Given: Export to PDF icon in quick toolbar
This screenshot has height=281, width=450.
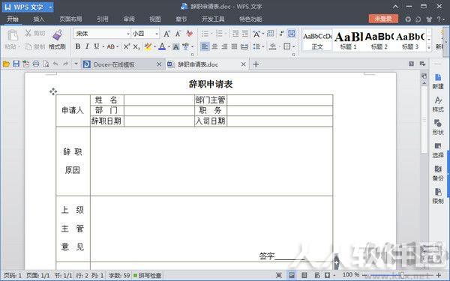Looking at the screenshot, I should (25, 64).
